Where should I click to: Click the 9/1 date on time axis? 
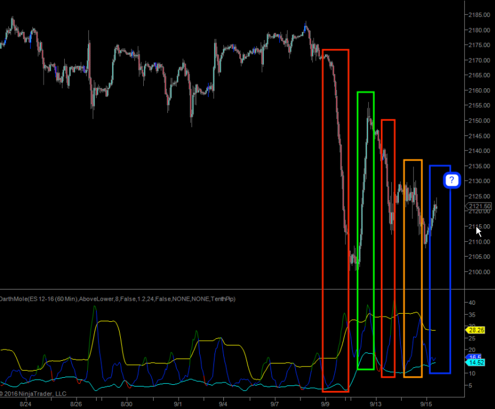176,404
